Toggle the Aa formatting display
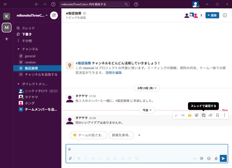Screen dimensions: 232x168 (x=195, y=158)
